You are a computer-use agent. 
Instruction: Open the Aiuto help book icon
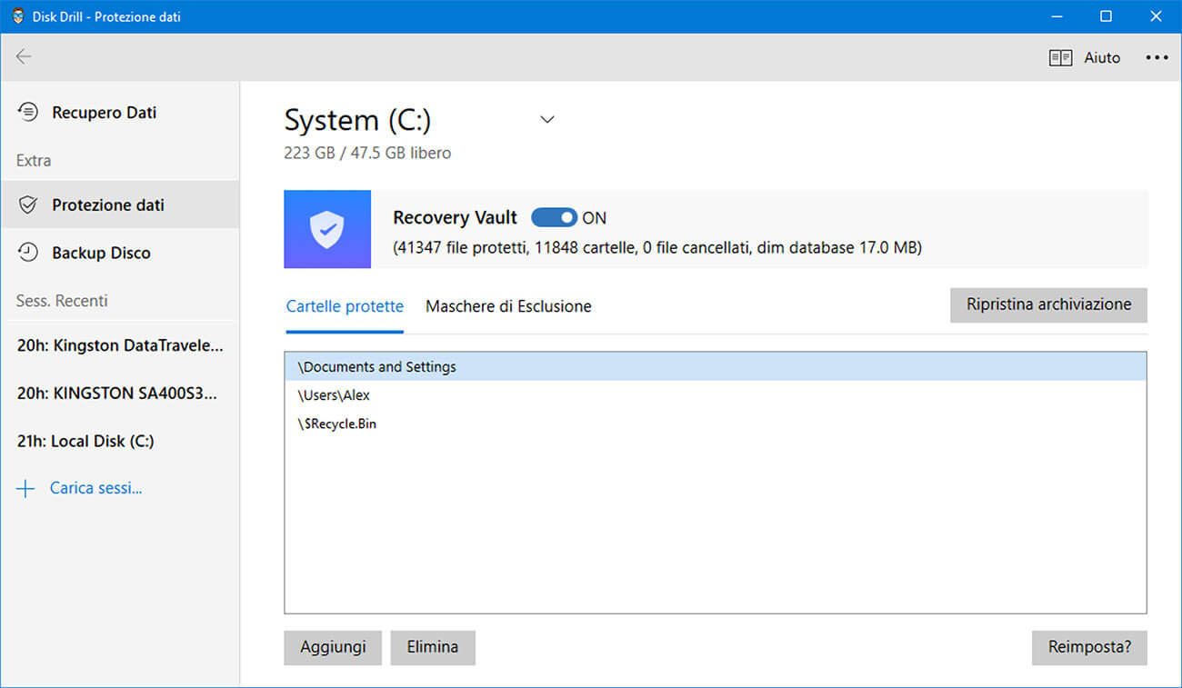click(1060, 57)
